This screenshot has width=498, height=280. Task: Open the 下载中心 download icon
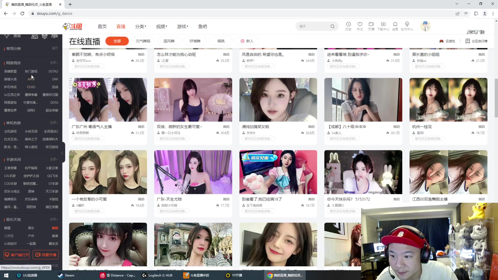[x=383, y=26]
